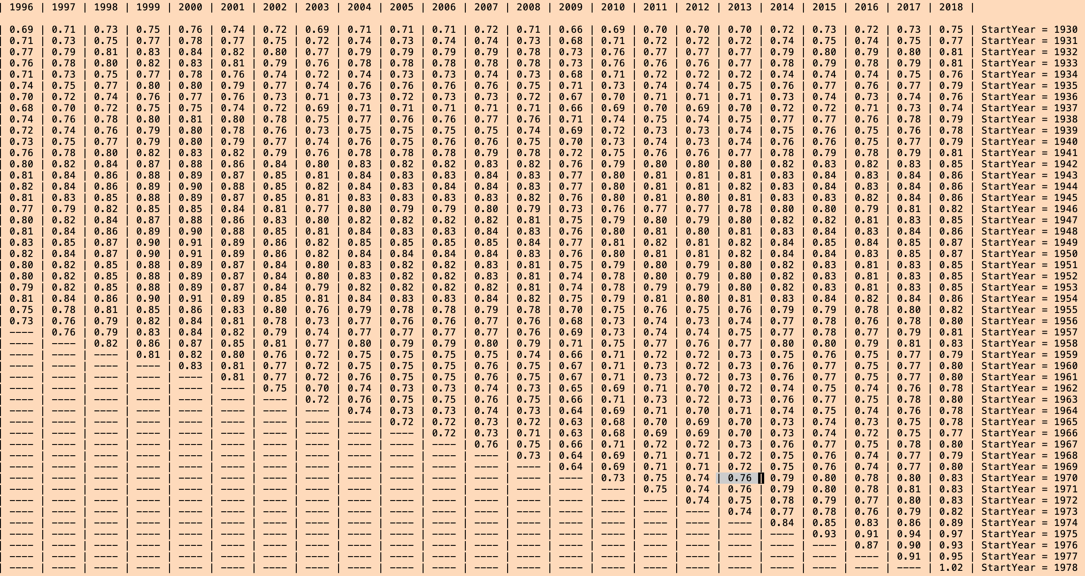Viewport: 1085px width, 576px height.
Task: Click the 0.93 value in row StartYear 1975
Action: click(825, 533)
